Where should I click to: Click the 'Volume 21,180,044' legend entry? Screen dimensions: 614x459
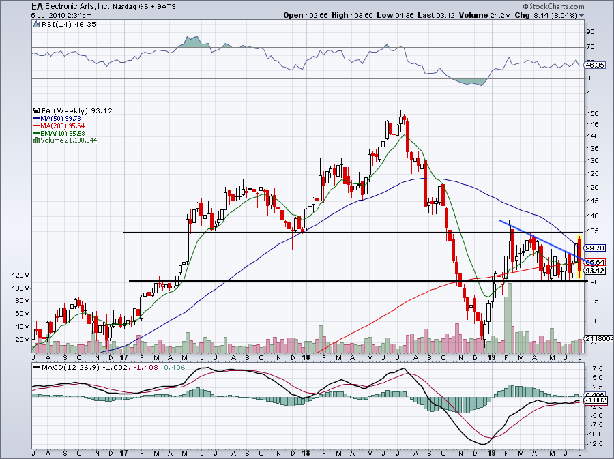coord(69,140)
